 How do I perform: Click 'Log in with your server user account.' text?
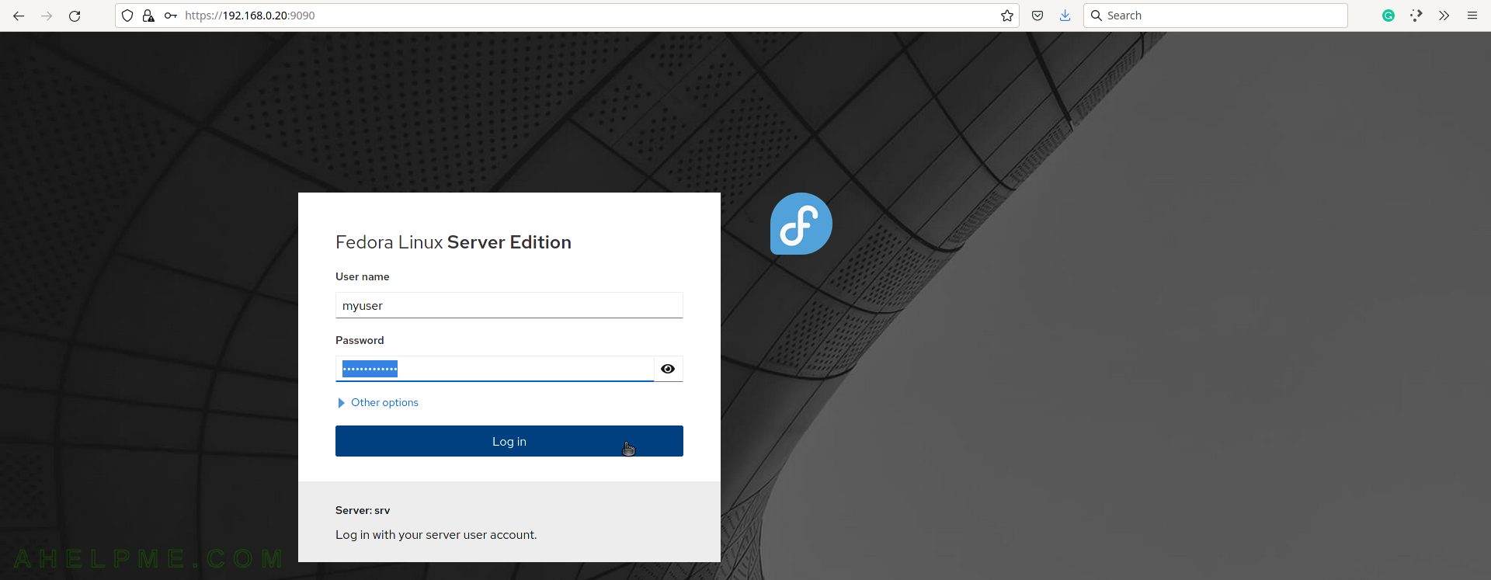[436, 535]
